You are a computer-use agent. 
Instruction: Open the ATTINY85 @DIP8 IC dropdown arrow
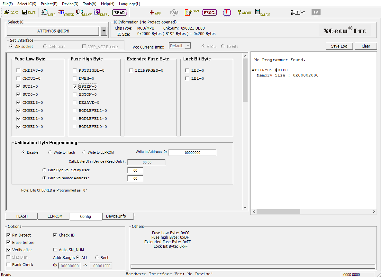click(104, 31)
